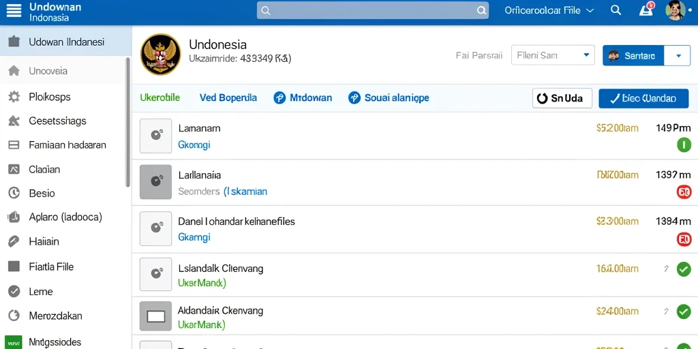Click the Sn Uda button
This screenshot has height=349, width=698.
562,98
